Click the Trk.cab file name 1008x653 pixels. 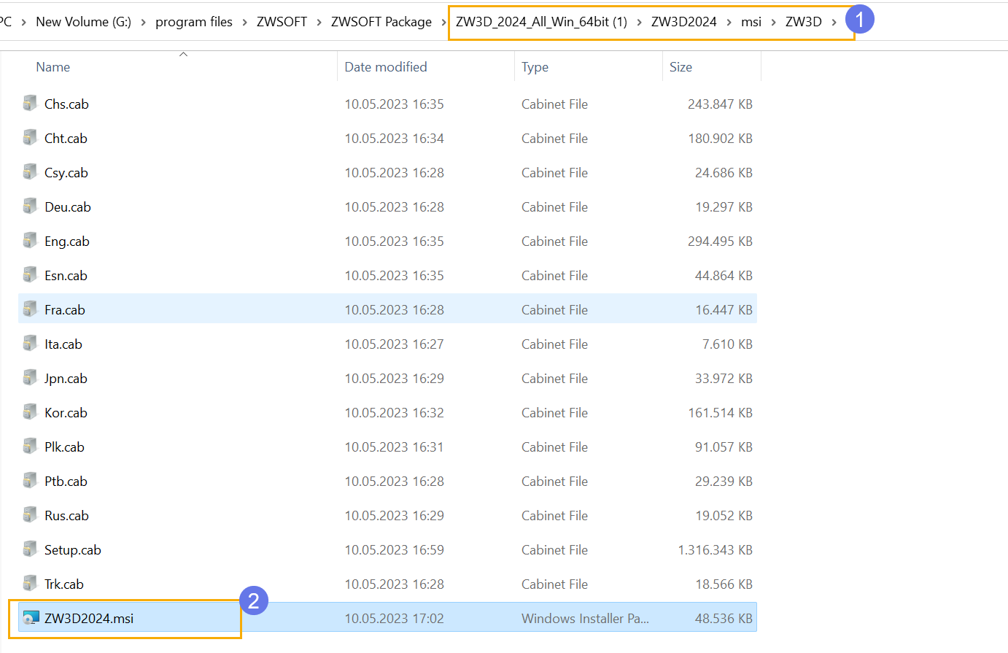64,584
